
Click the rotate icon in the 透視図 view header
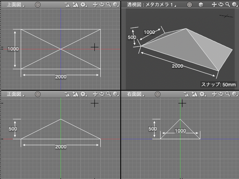pyautogui.click(x=221, y=4)
